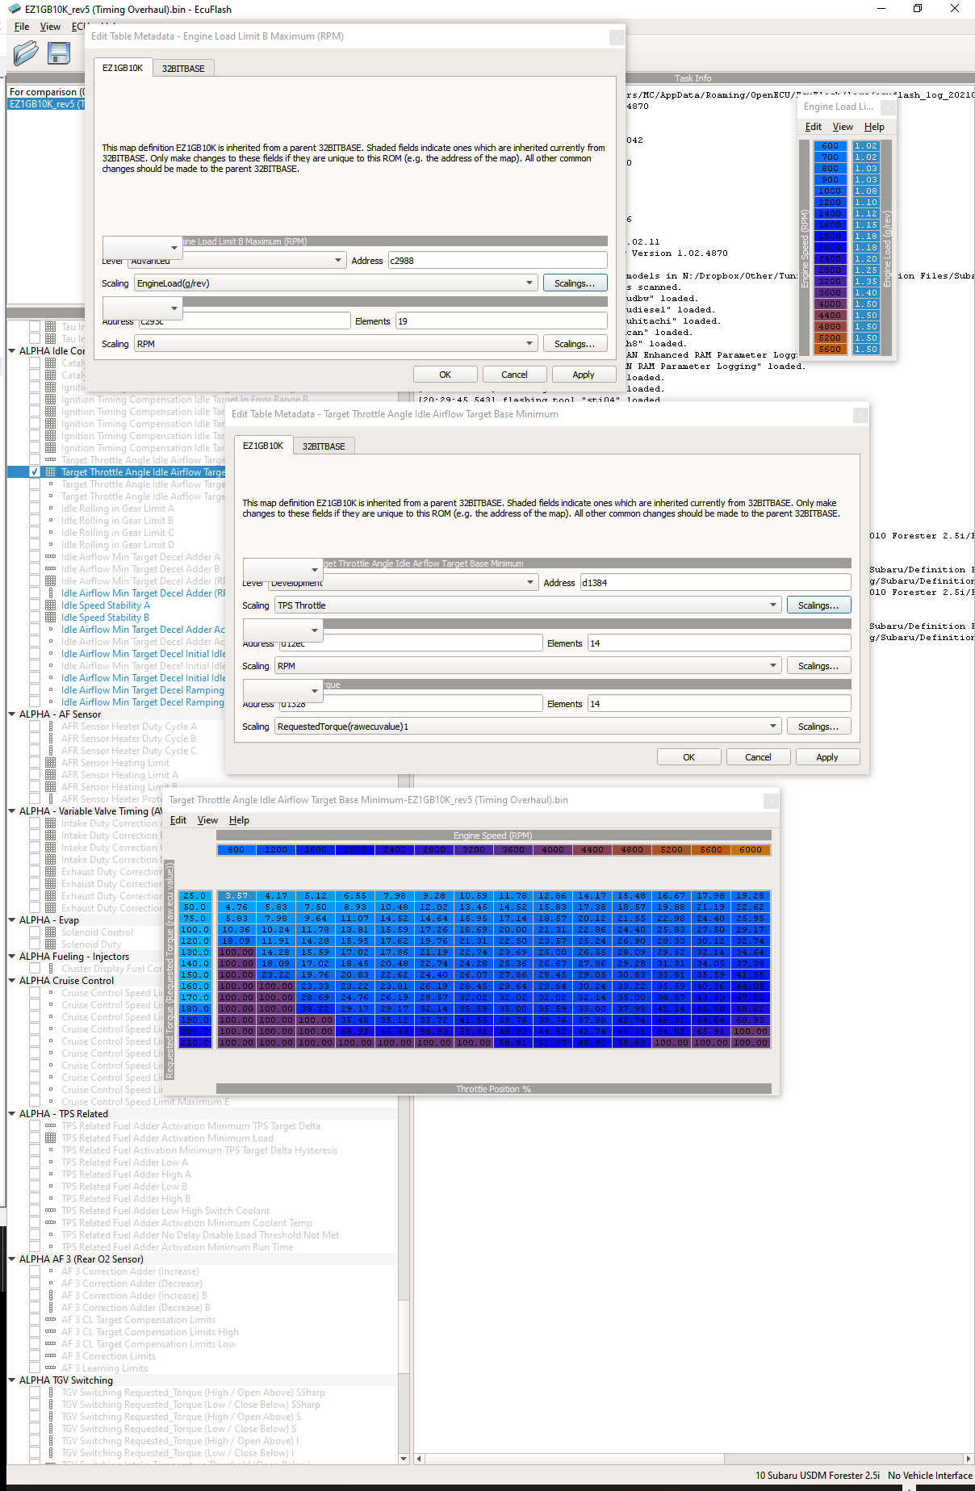The width and height of the screenshot is (975, 1491).
Task: Click Apply in the Engine Load Limit dialog
Action: [583, 375]
